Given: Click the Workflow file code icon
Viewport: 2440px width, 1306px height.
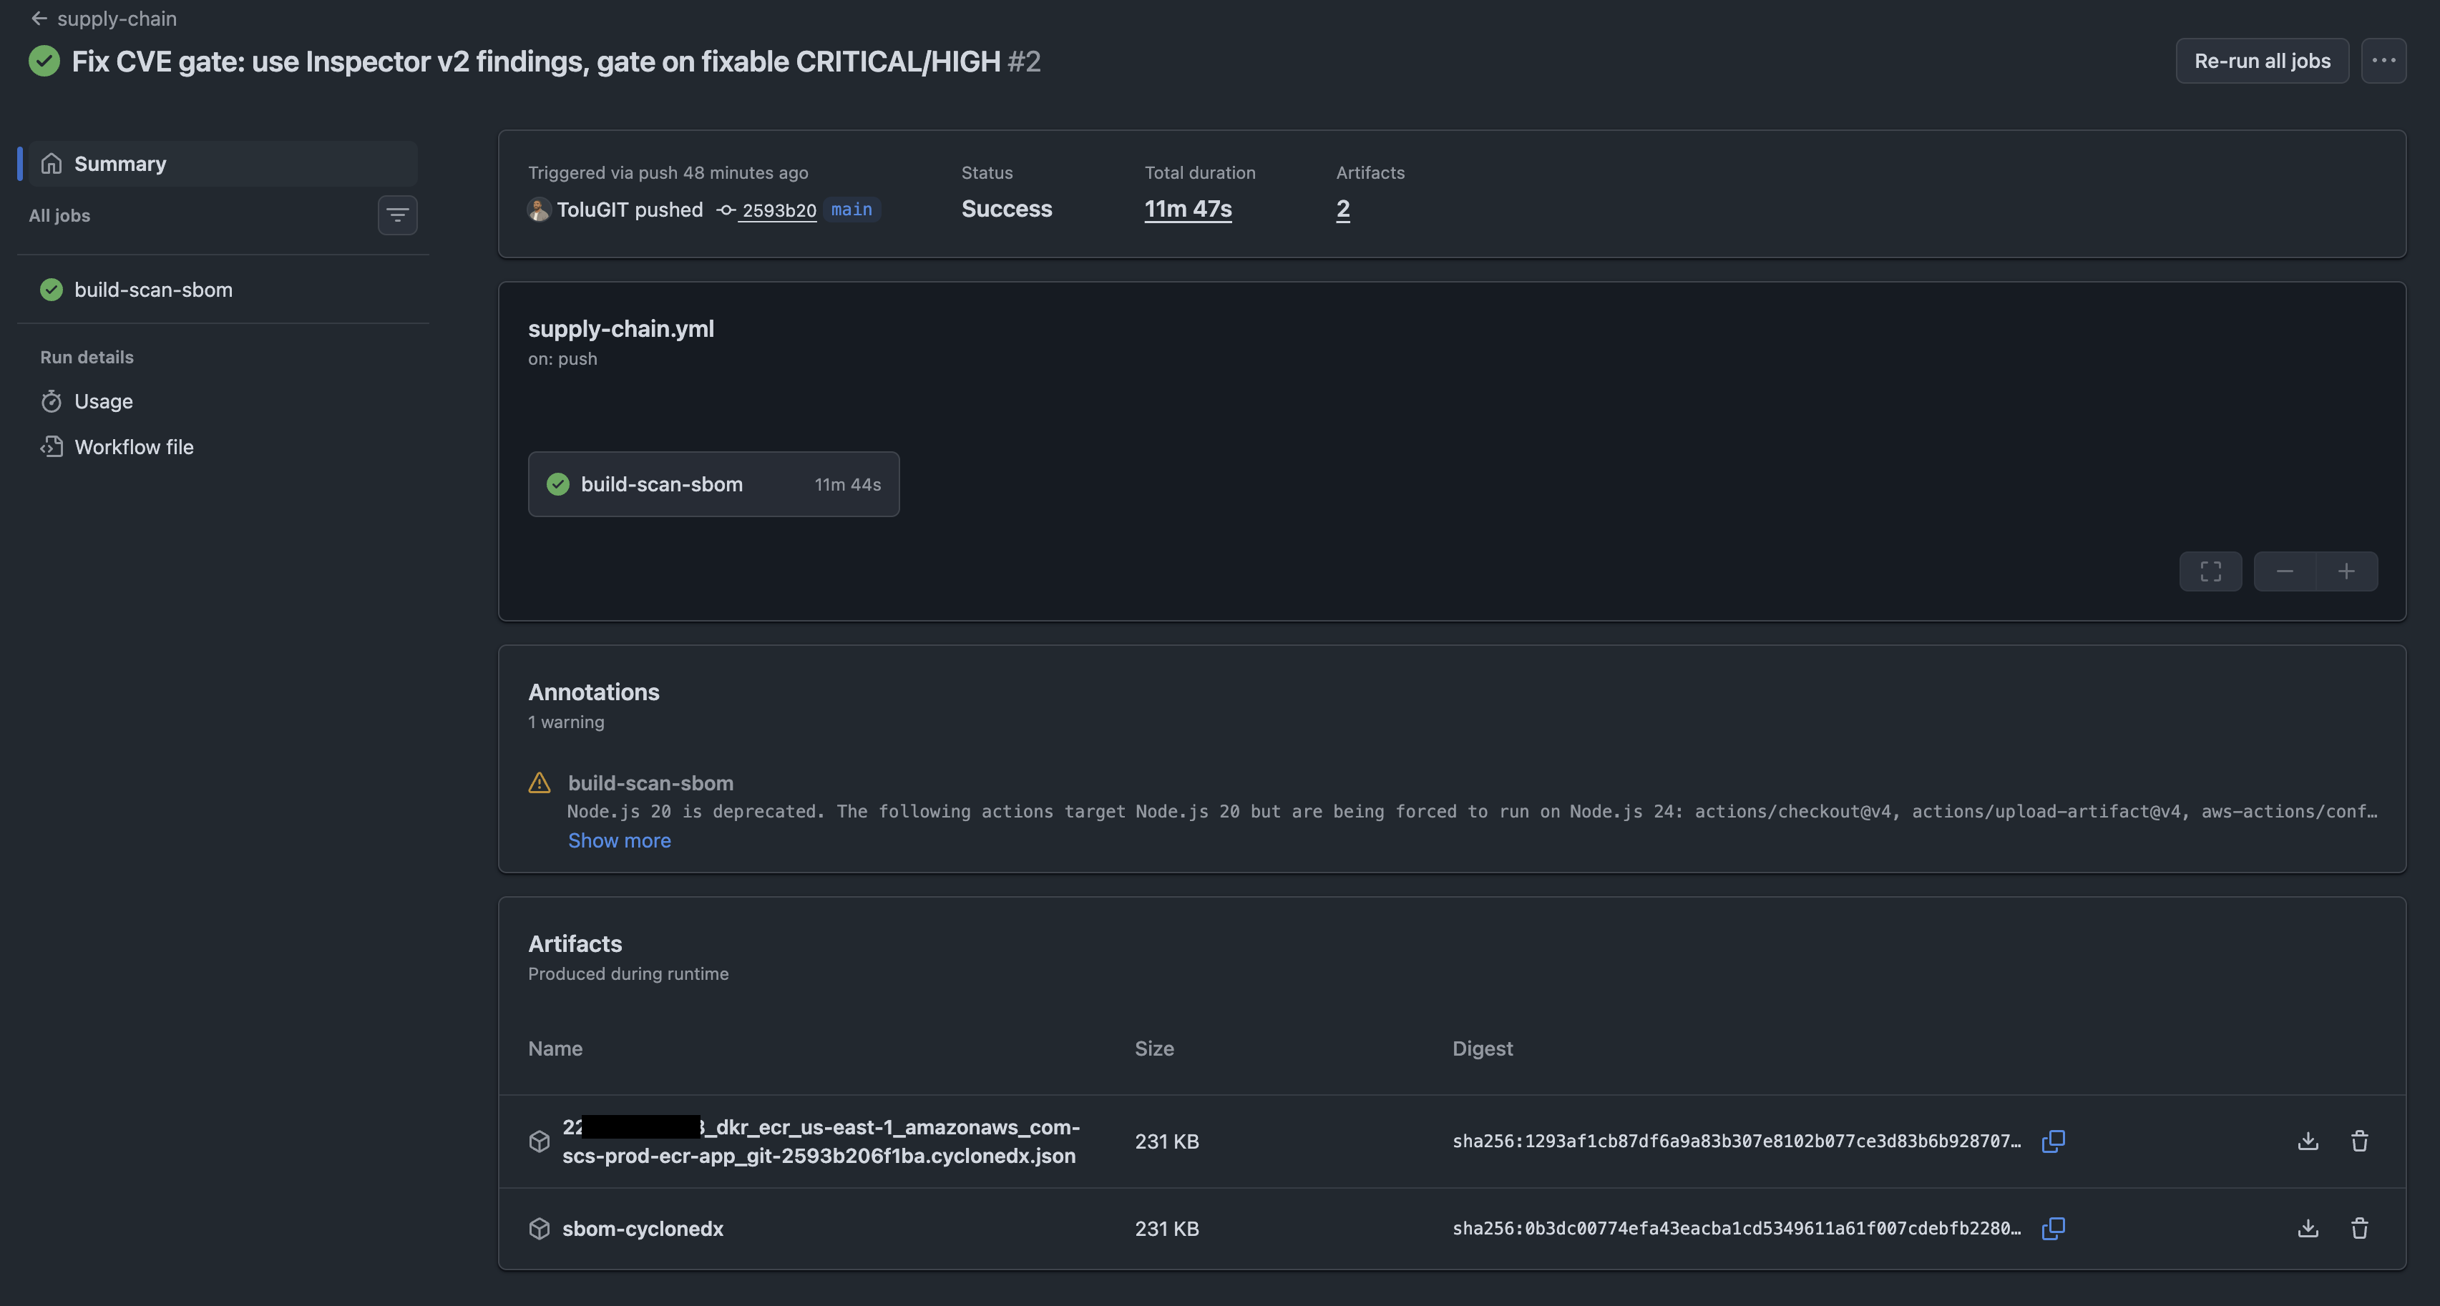Looking at the screenshot, I should tap(51, 447).
